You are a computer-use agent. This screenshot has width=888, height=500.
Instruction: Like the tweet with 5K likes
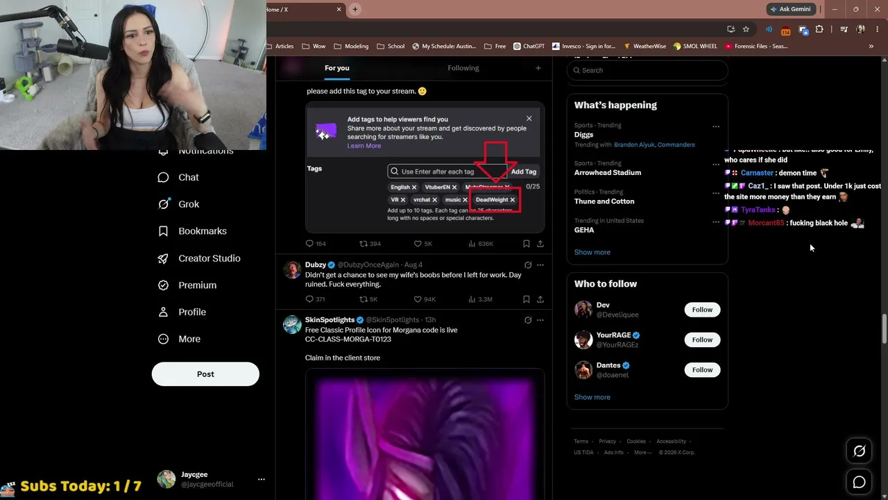(x=422, y=244)
